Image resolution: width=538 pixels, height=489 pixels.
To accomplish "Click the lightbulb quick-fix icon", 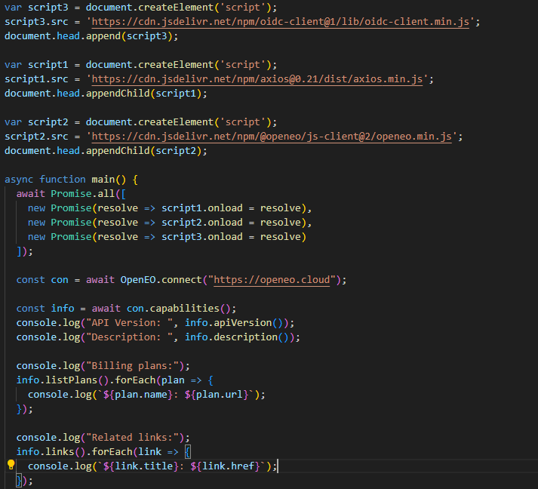I will tap(11, 466).
